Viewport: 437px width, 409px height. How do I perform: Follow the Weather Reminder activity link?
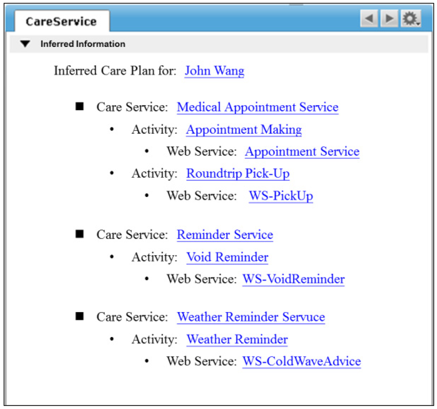pos(237,339)
